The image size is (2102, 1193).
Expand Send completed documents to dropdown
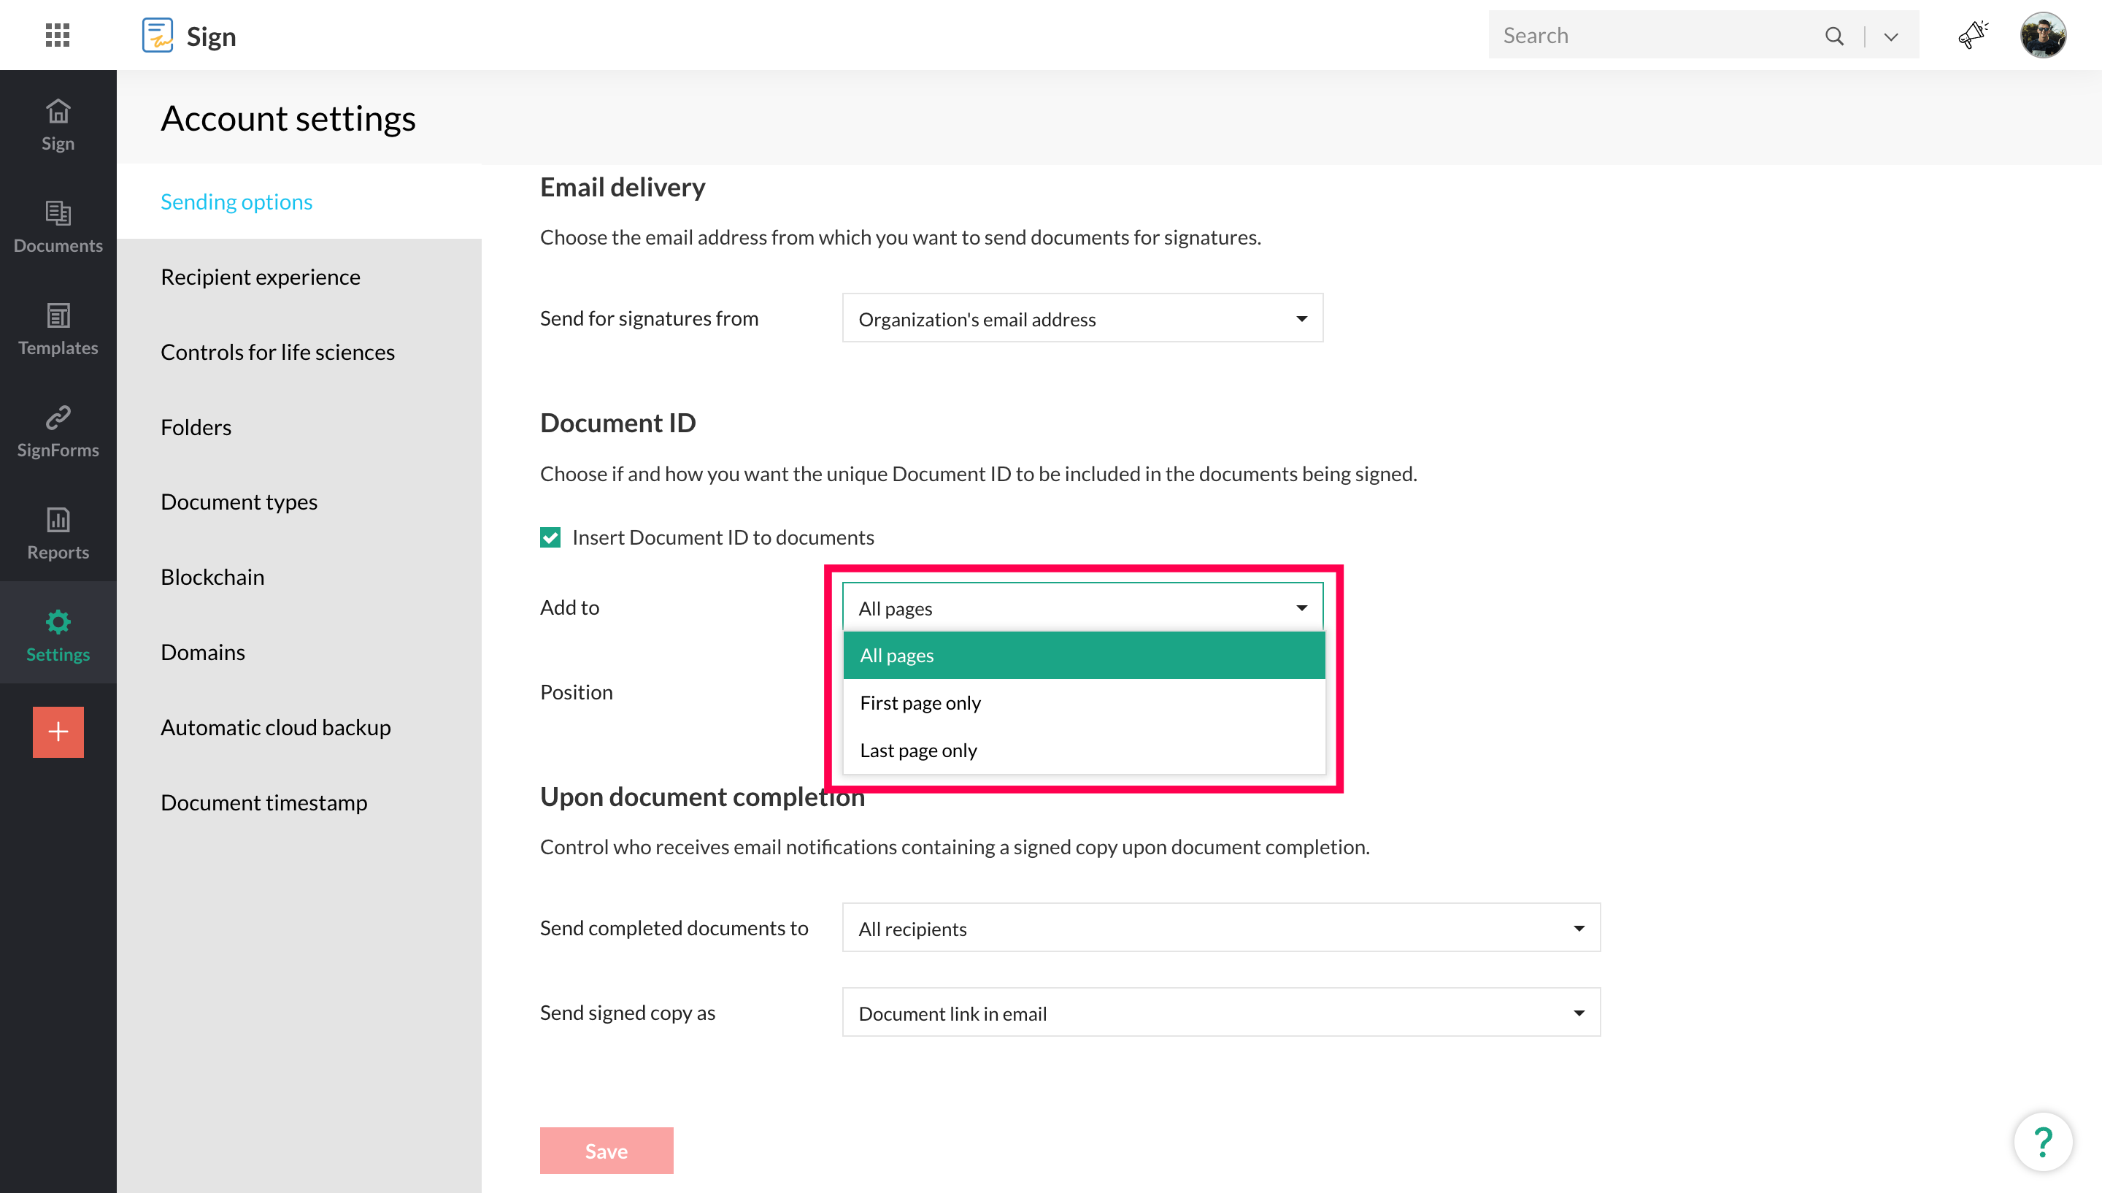[x=1220, y=929]
